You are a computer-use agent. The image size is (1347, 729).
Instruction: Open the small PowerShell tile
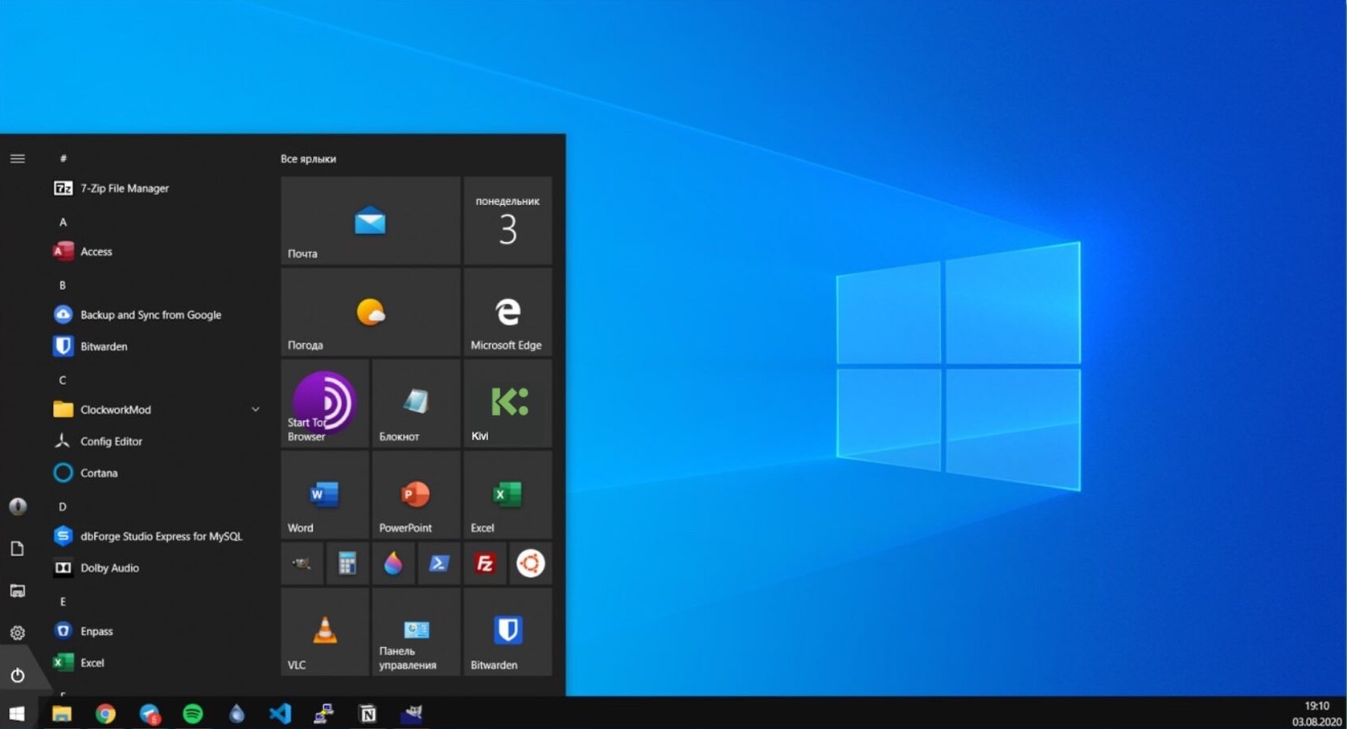[x=439, y=563]
